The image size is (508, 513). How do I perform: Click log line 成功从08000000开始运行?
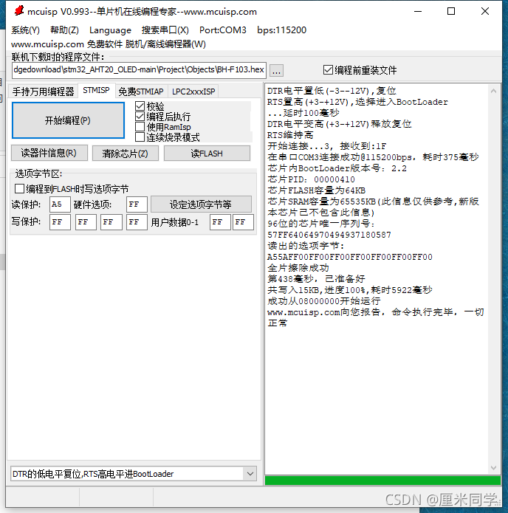pyautogui.click(x=324, y=301)
